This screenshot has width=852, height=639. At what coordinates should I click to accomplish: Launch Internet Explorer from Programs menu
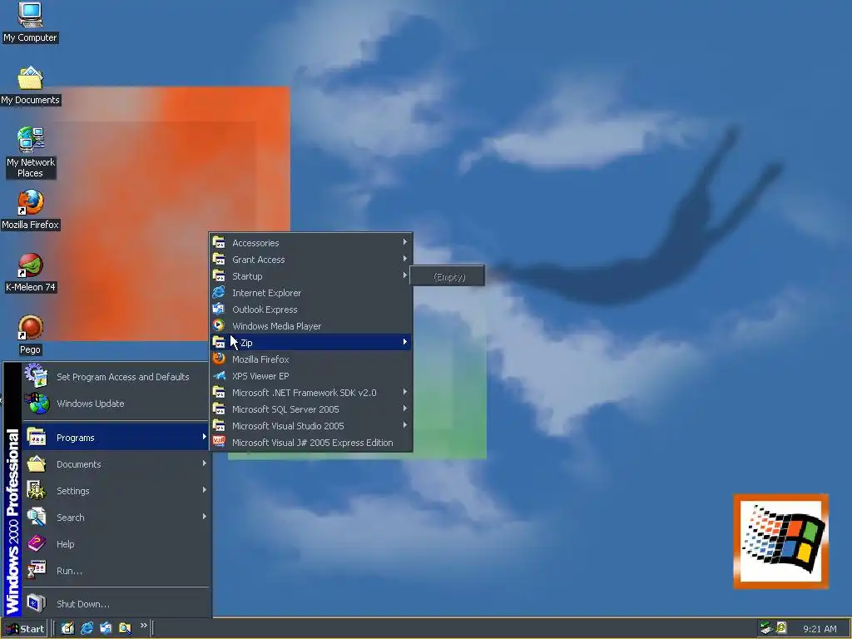click(311, 293)
